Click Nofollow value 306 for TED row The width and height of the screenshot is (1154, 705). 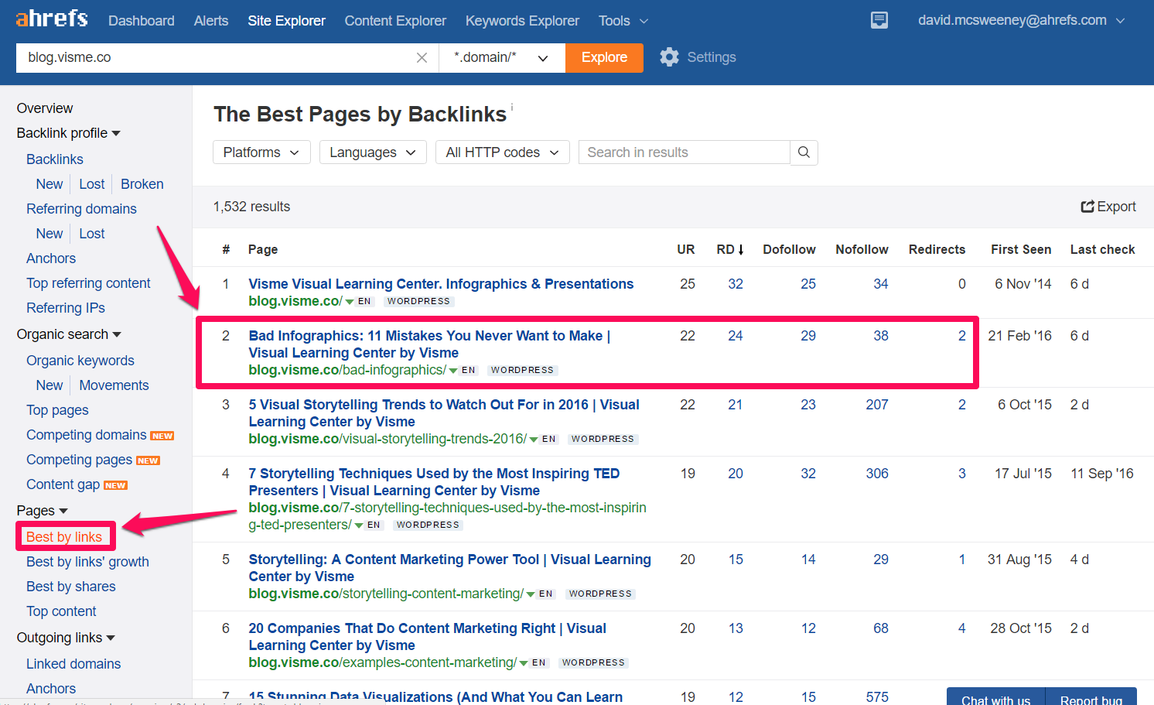[x=877, y=474]
